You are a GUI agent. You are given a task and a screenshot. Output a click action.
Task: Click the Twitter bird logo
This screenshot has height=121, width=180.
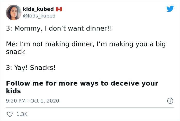click(x=170, y=9)
